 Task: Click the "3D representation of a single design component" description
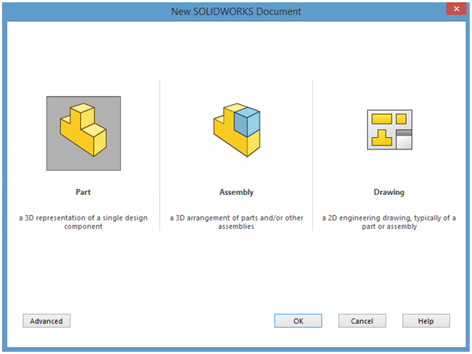83,222
